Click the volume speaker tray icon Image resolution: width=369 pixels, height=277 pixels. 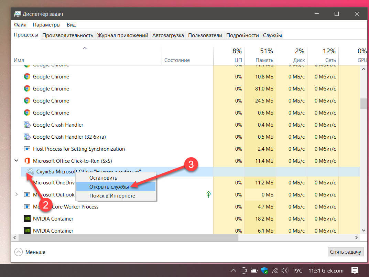pos(285,270)
